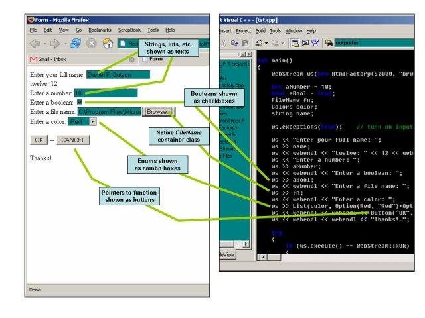Click the code editor's left scroll arrow
The width and height of the screenshot is (425, 318).
tap(263, 257)
